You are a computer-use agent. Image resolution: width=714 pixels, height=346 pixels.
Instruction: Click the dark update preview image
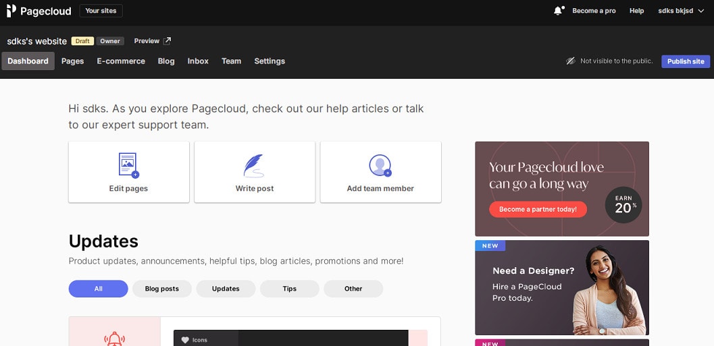[291, 338]
